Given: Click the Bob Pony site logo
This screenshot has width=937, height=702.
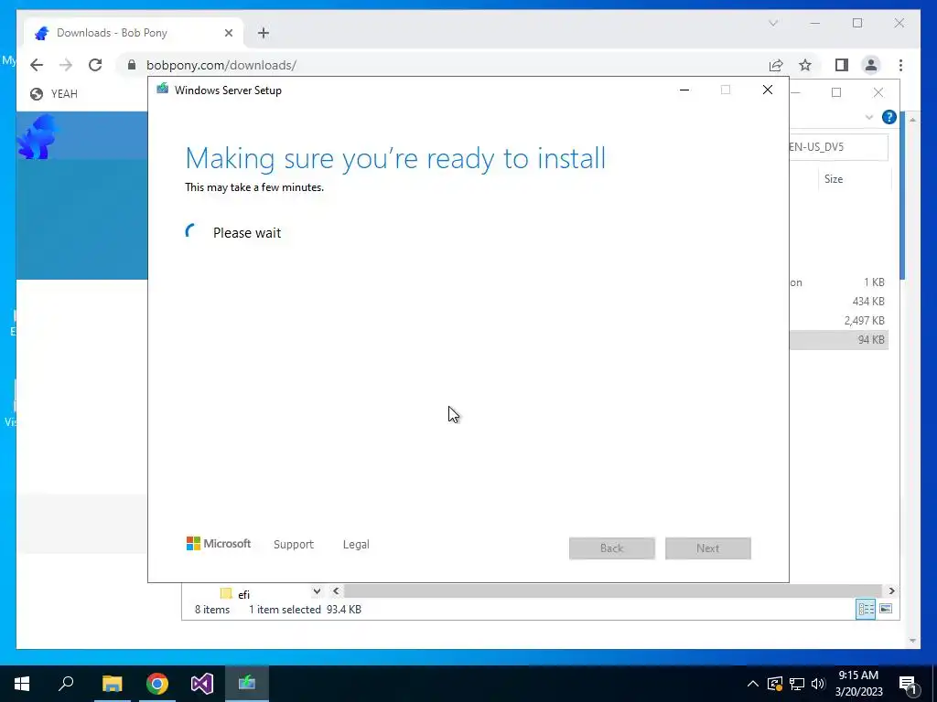Looking at the screenshot, I should (37, 137).
